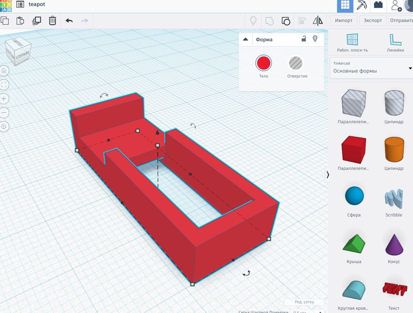Image resolution: width=413 pixels, height=313 pixels.
Task: Reset to Home view
Action: tap(4, 71)
